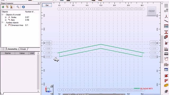
Task: Click the Unit column header in properties table
Action: tap(32, 53)
